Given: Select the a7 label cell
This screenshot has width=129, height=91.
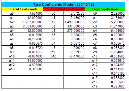Looking at the screenshot, I should coord(12,43).
